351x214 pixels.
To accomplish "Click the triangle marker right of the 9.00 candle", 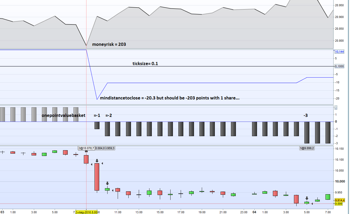I will coord(102,163).
